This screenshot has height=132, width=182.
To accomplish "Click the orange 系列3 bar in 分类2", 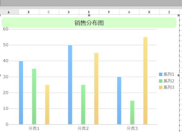I will coord(96,89).
